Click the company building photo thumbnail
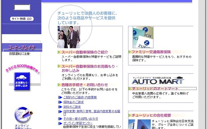This screenshot has width=207, height=129. [139, 124]
